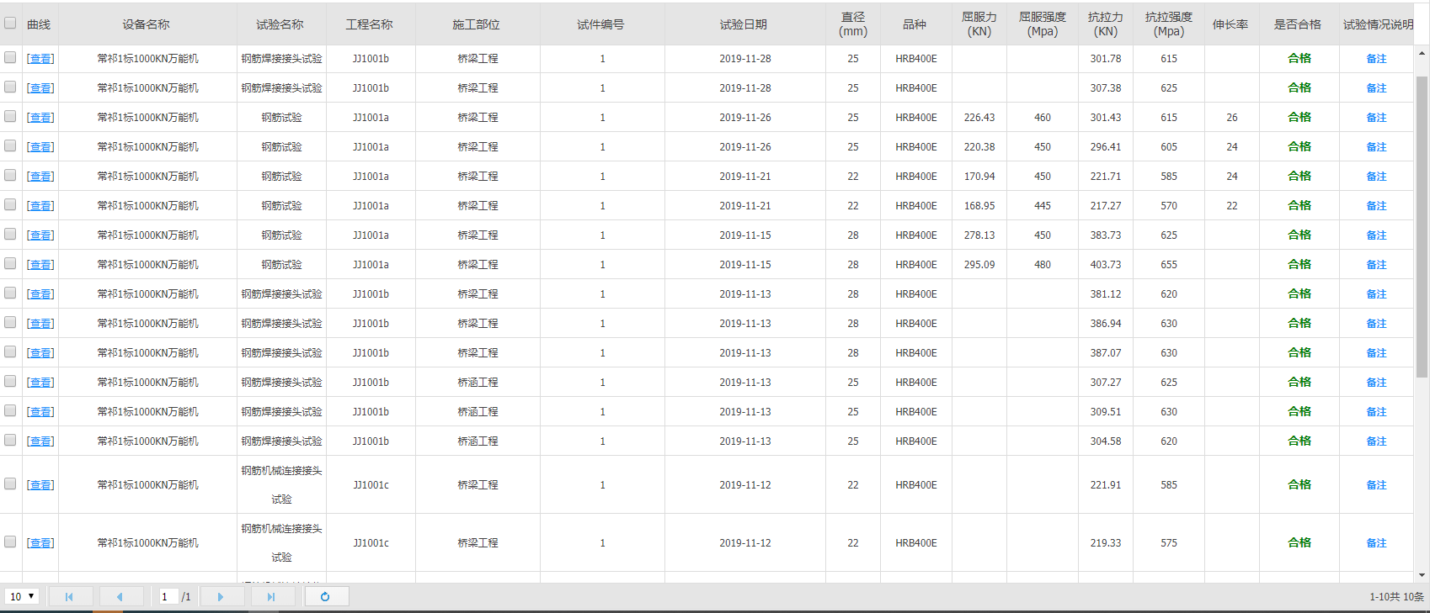
Task: Click tensile strength 655 cell
Action: point(1169,265)
